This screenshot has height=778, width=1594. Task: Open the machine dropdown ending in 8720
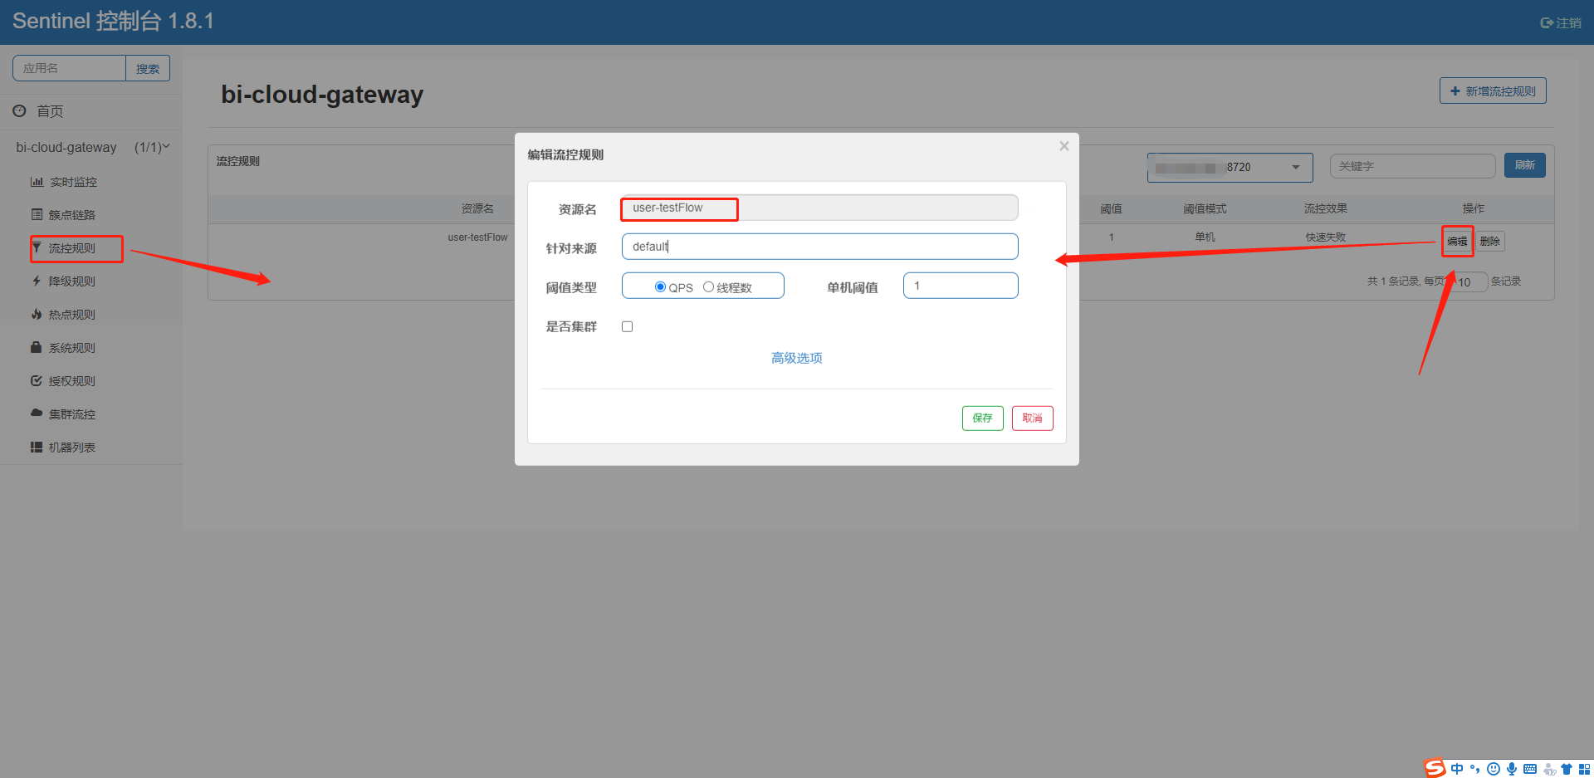pos(1230,167)
